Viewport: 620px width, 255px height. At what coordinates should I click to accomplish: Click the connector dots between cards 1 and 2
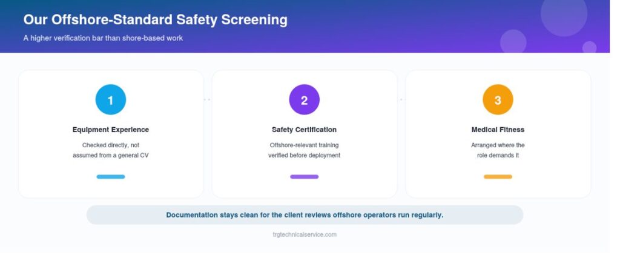pyautogui.click(x=207, y=99)
